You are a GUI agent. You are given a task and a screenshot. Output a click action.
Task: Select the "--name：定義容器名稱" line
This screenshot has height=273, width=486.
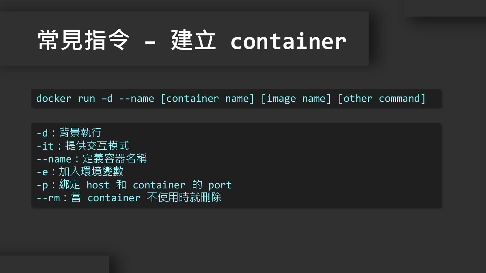[x=91, y=159]
